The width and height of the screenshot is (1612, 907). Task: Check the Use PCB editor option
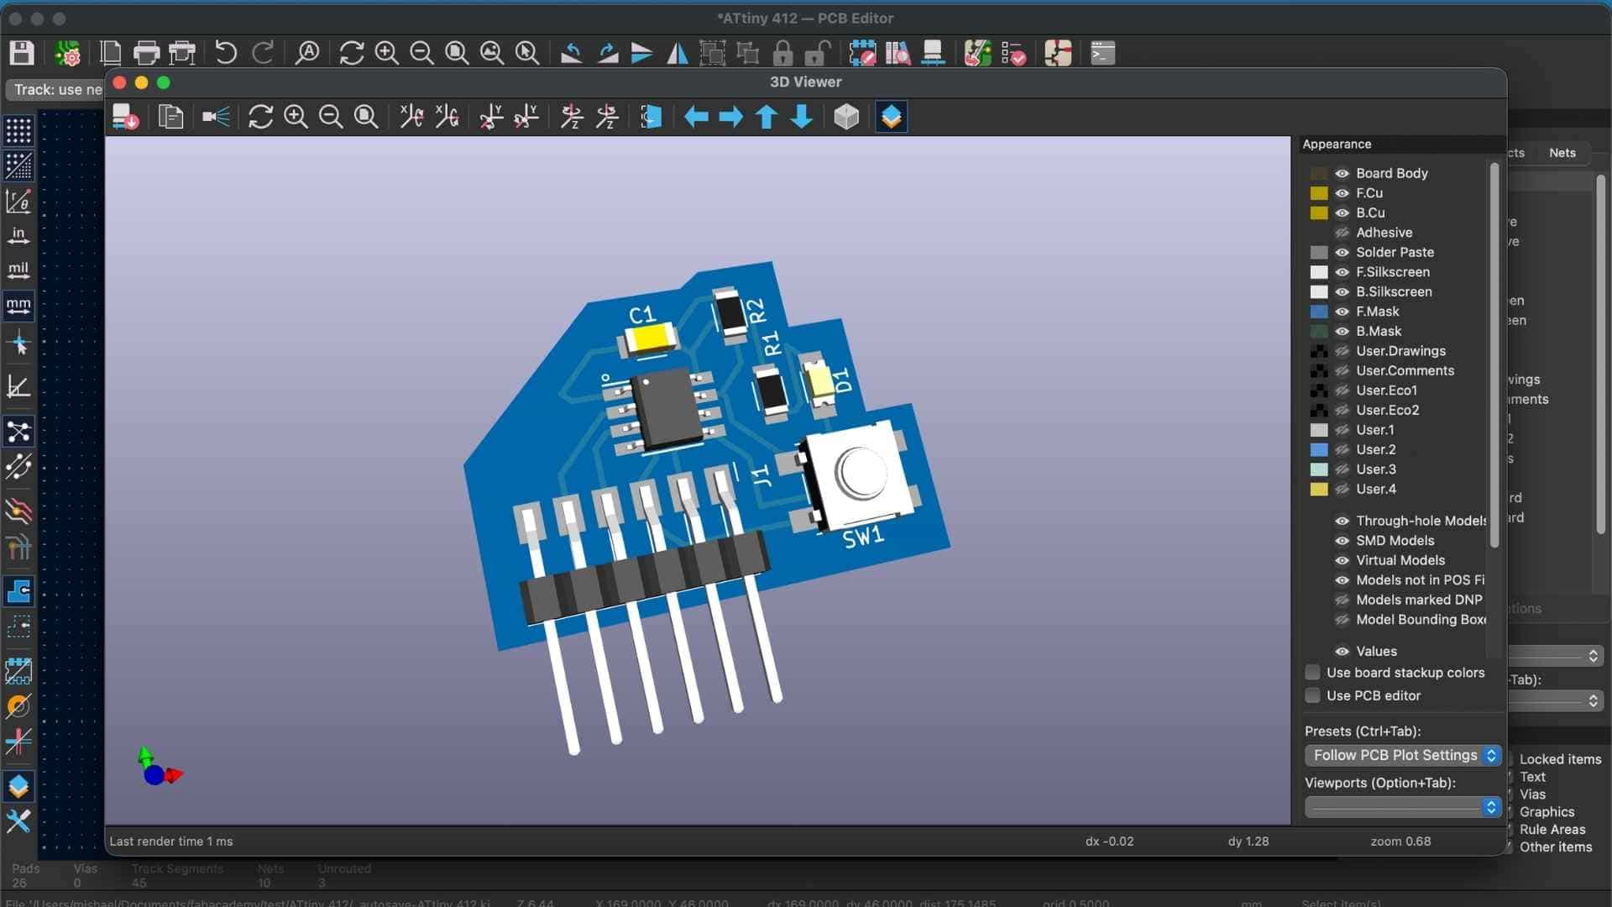pos(1312,695)
